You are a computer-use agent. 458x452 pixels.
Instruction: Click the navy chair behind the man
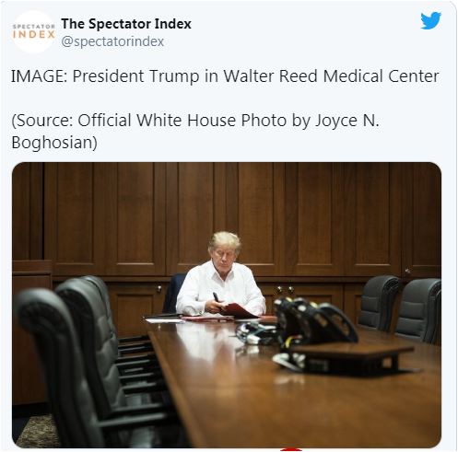coord(173,293)
